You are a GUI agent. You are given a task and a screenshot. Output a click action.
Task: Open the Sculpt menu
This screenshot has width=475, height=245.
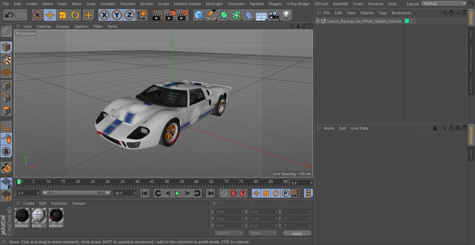163,4
